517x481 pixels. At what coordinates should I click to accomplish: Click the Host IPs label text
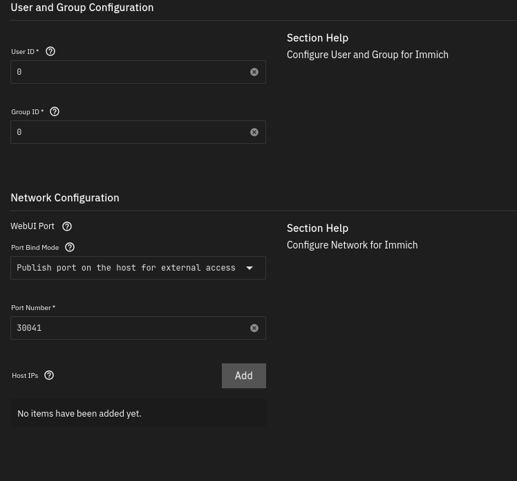click(x=25, y=376)
